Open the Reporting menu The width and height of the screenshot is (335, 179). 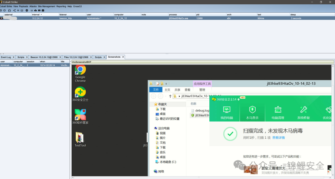click(61, 7)
